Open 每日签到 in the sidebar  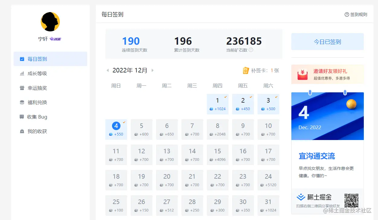point(50,59)
